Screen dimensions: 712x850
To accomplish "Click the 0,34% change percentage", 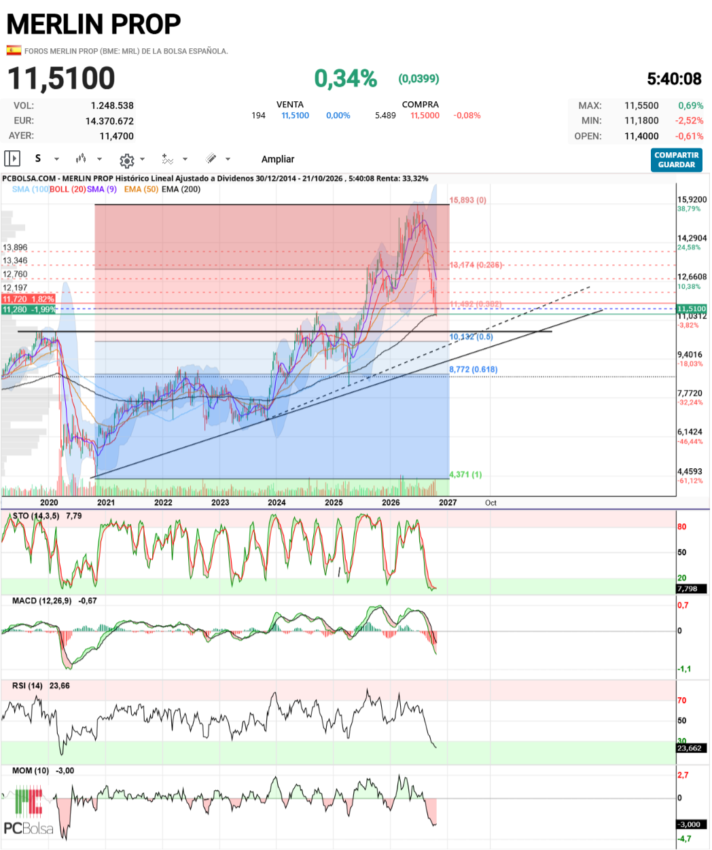I will coord(345,79).
